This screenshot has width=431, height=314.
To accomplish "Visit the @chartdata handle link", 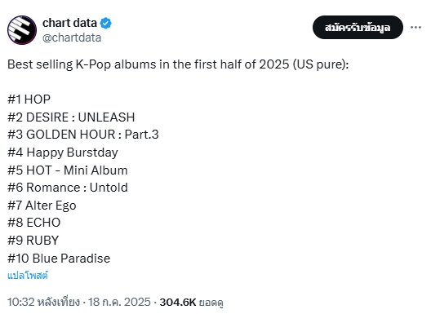I will tap(72, 38).
